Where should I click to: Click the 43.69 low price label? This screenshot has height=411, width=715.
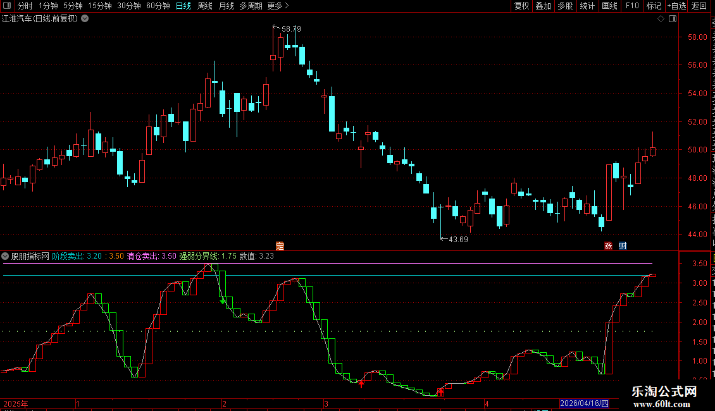[458, 239]
